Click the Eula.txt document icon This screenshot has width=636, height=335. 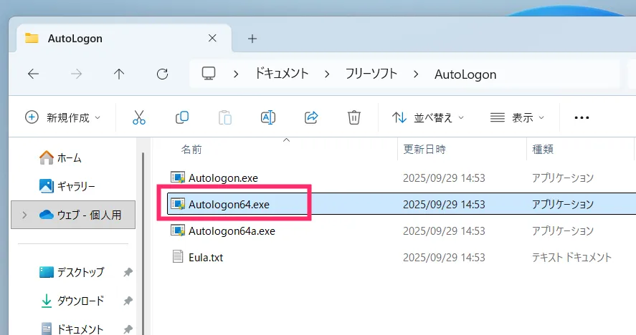[178, 256]
